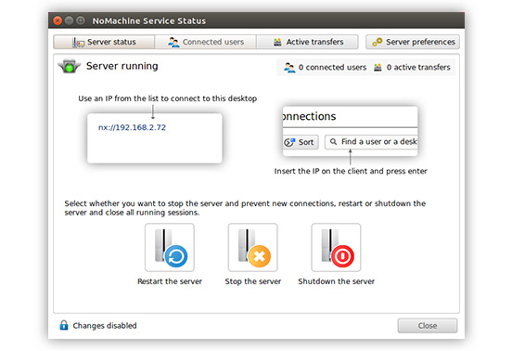Select the nx://192.168.2.72 address

[132, 127]
